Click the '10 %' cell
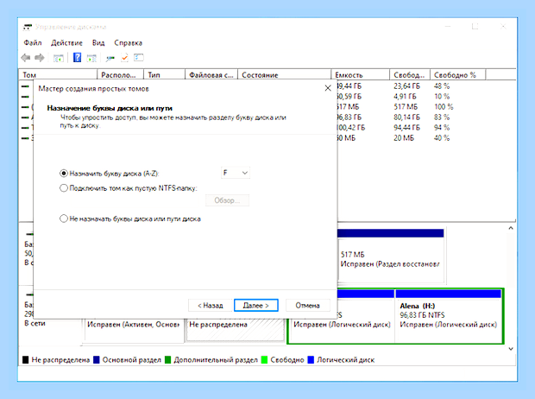 pos(442,97)
